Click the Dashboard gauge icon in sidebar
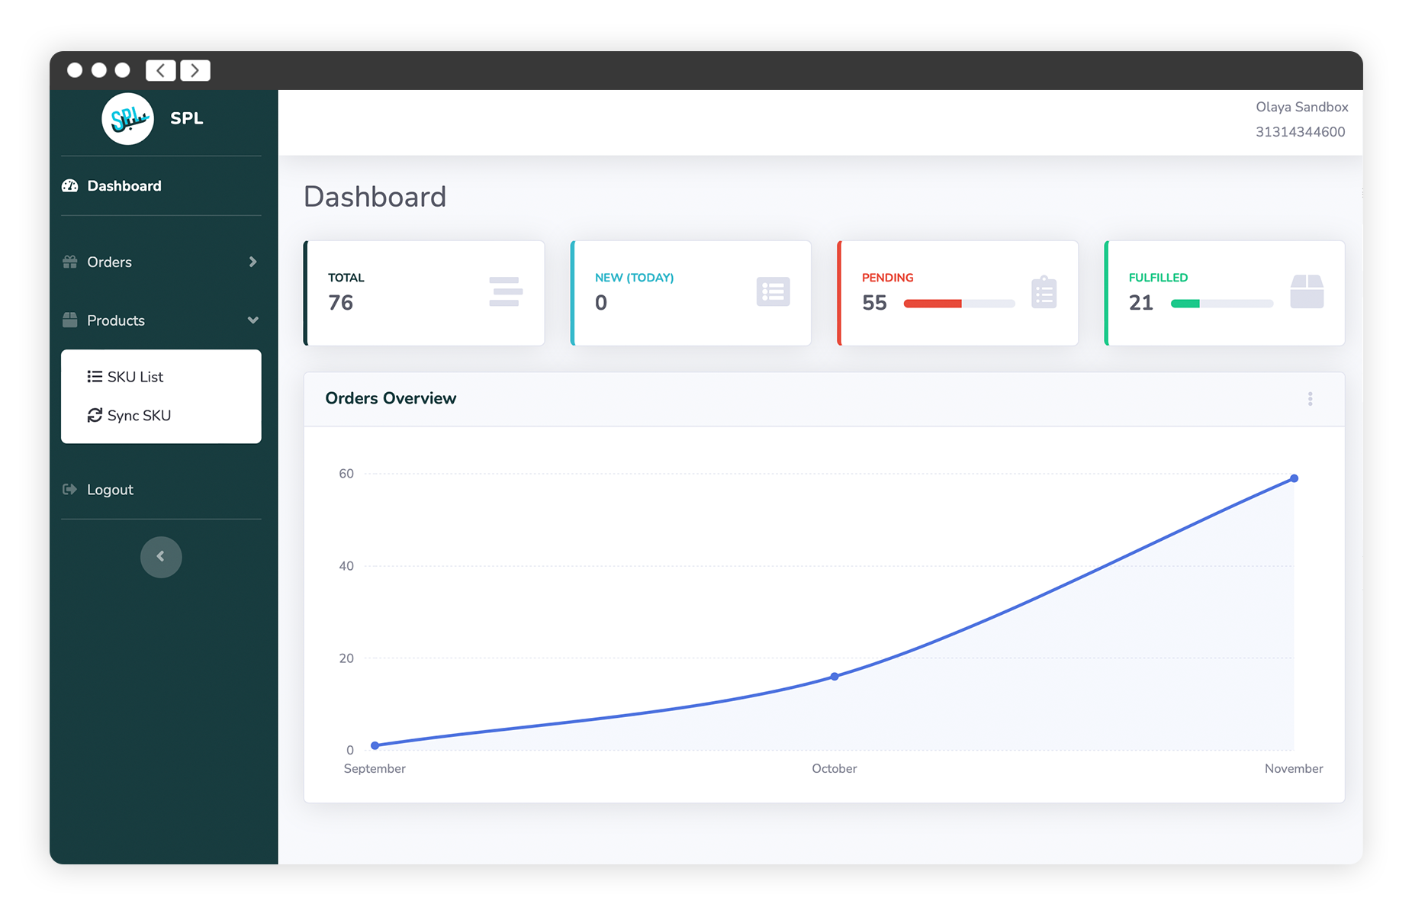 click(x=70, y=186)
